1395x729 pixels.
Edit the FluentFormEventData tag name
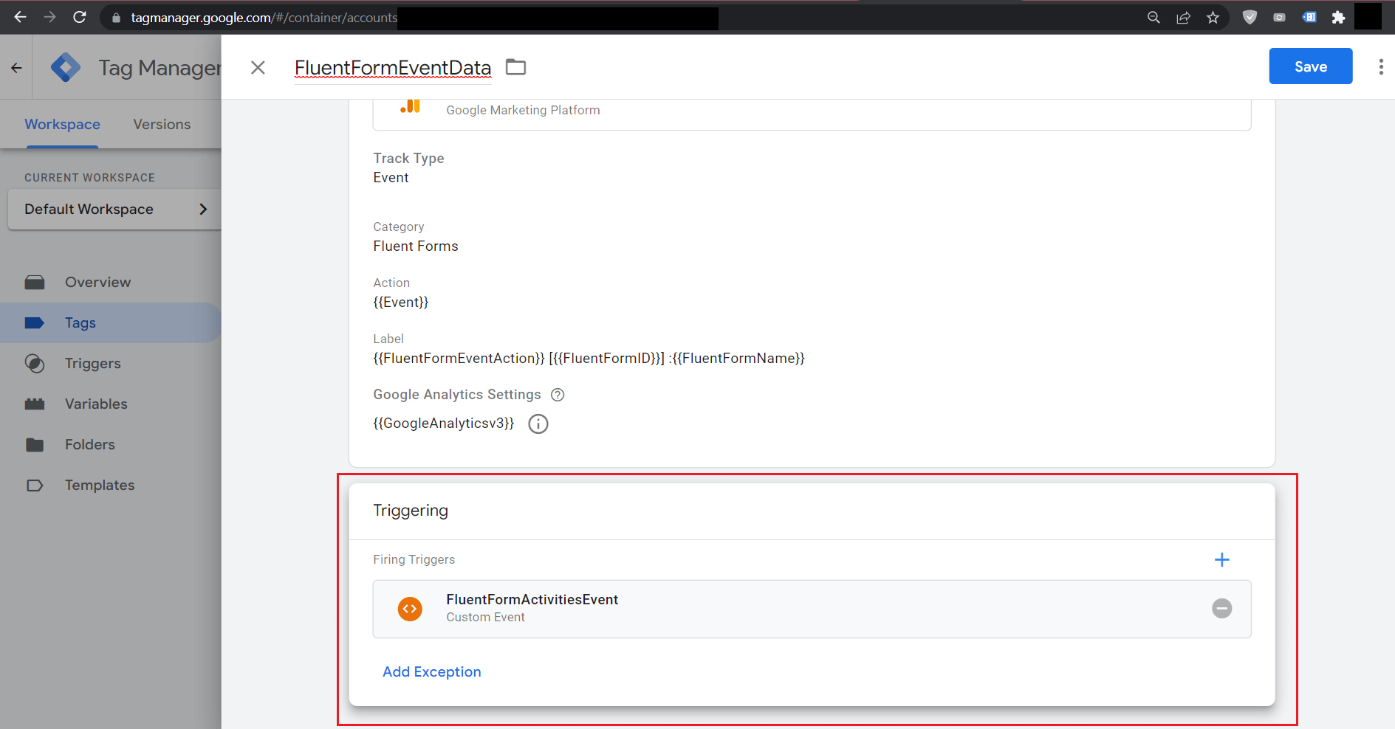pos(392,68)
